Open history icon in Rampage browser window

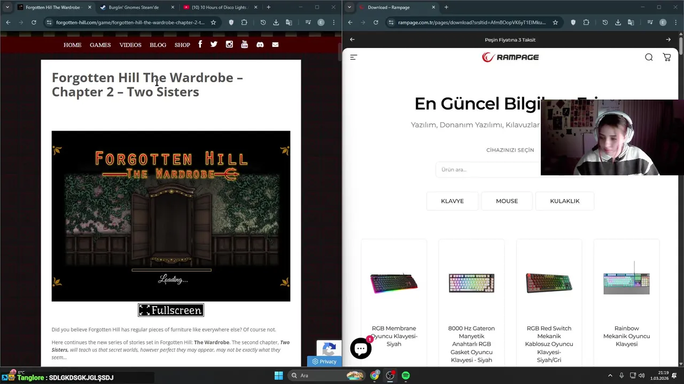coord(605,22)
